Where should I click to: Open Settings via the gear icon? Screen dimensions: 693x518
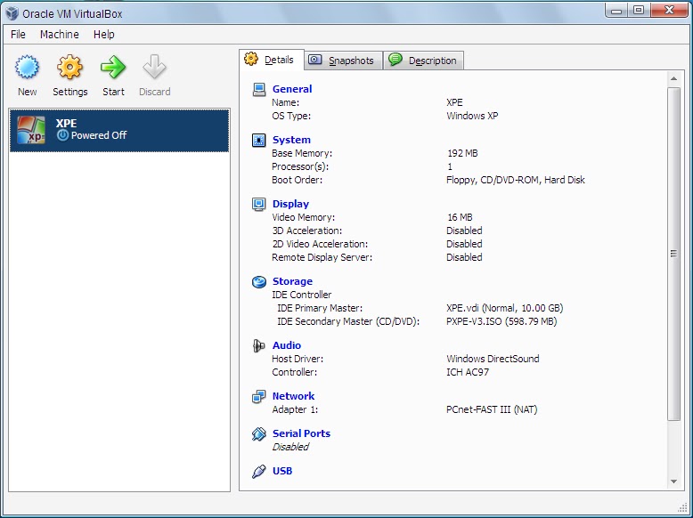(69, 67)
